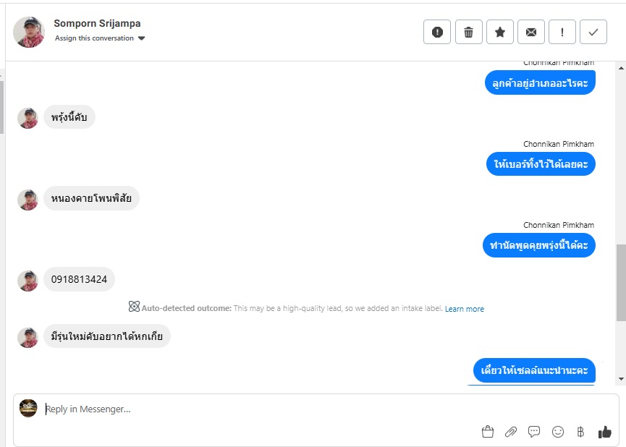Mark conversation as spam with octagon icon
This screenshot has width=626, height=447.
[x=437, y=32]
